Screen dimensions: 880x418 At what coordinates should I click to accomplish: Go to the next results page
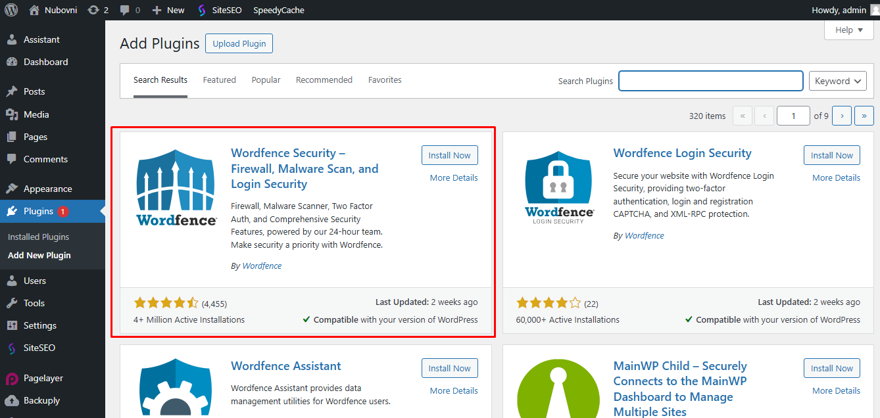(842, 116)
